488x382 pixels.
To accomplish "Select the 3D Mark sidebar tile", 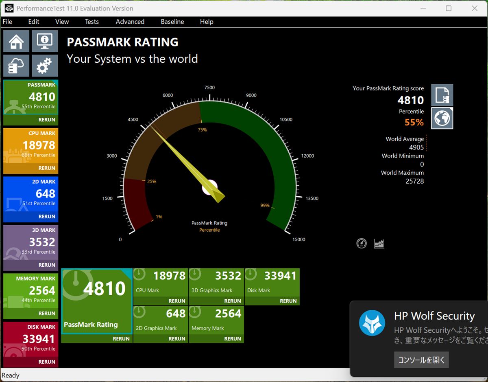I will click(x=31, y=242).
